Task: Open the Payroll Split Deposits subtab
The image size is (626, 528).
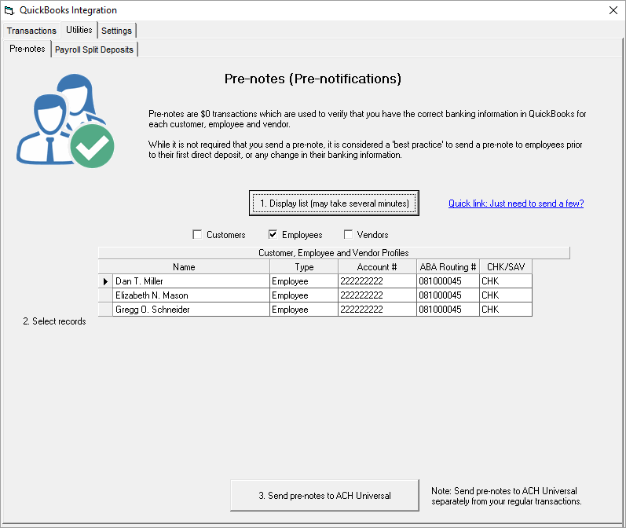Action: coord(94,49)
